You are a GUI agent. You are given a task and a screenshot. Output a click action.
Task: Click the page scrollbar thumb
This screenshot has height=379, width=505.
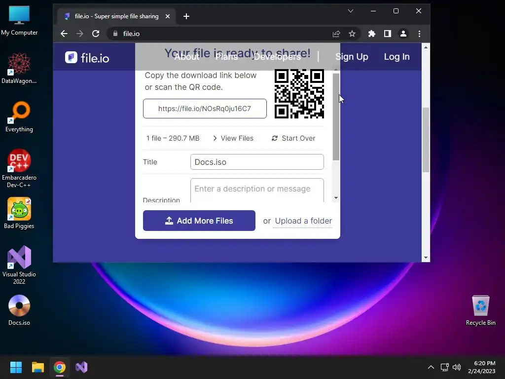[x=426, y=140]
